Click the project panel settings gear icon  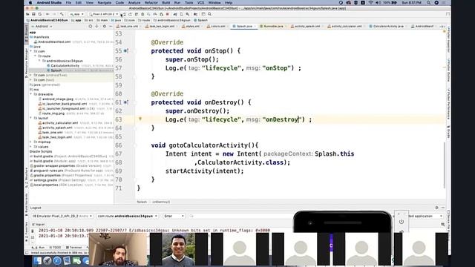pos(105,27)
